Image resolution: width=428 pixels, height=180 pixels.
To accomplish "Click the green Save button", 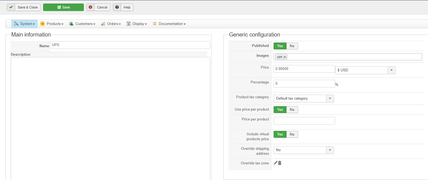I will tap(63, 7).
